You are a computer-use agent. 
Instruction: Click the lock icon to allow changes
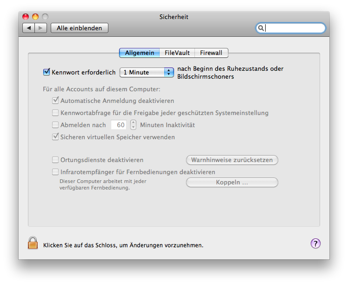coord(33,243)
